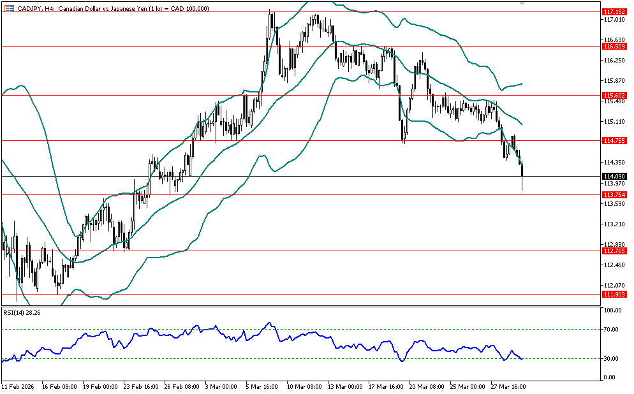634x394 pixels.
Task: Click the 116.509 red price label
Action: [615, 46]
